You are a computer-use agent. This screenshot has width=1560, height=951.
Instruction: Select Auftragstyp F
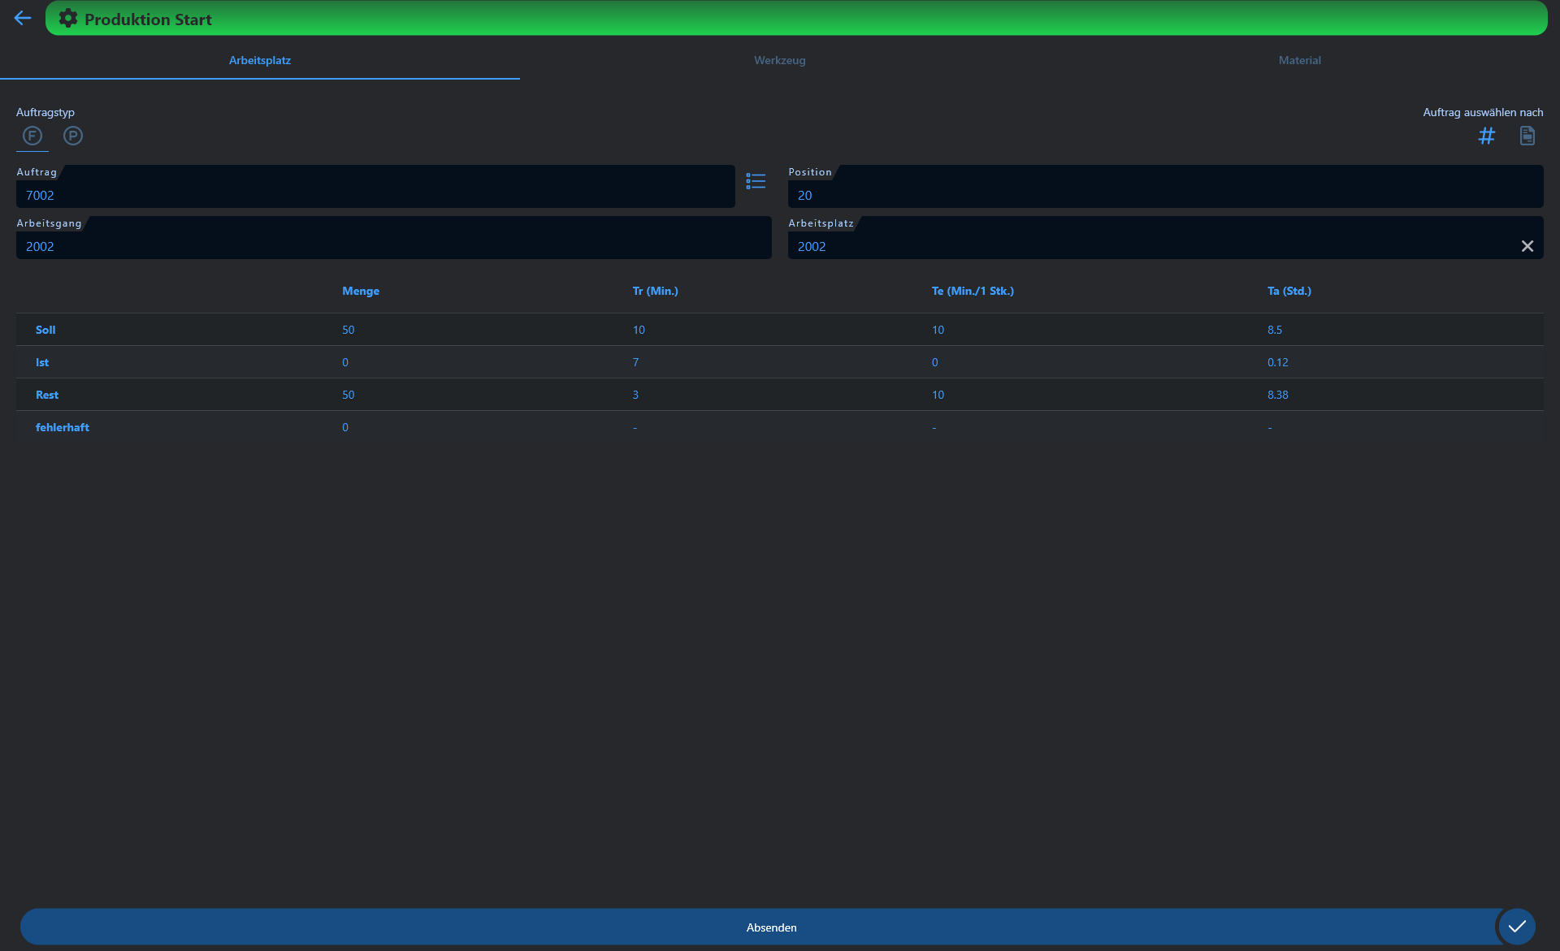point(32,136)
